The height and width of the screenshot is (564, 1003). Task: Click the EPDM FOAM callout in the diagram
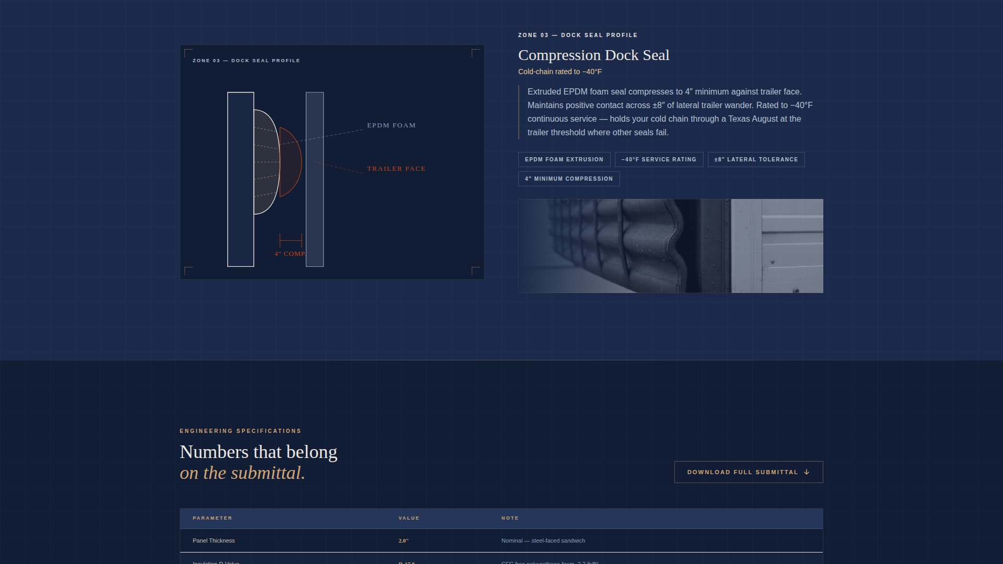[x=391, y=125]
